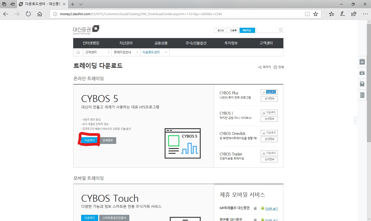This screenshot has height=221, width=371.
Task: Open the 금융상품 menu
Action: click(161, 43)
